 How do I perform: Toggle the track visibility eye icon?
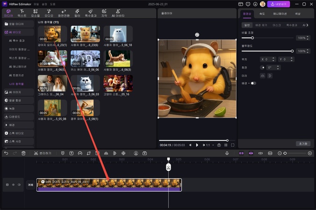13,185
